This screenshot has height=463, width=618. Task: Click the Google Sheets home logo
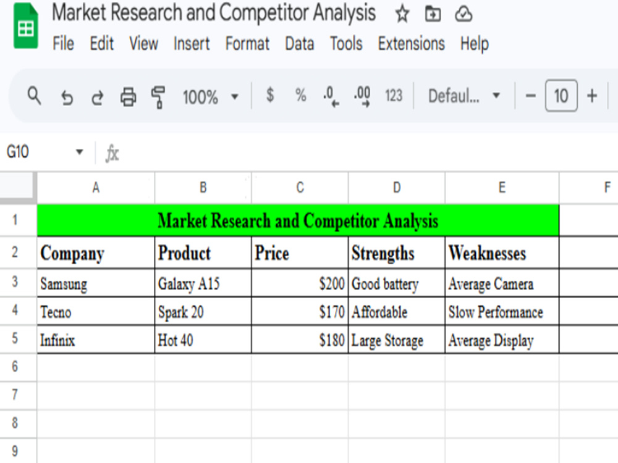[x=25, y=26]
